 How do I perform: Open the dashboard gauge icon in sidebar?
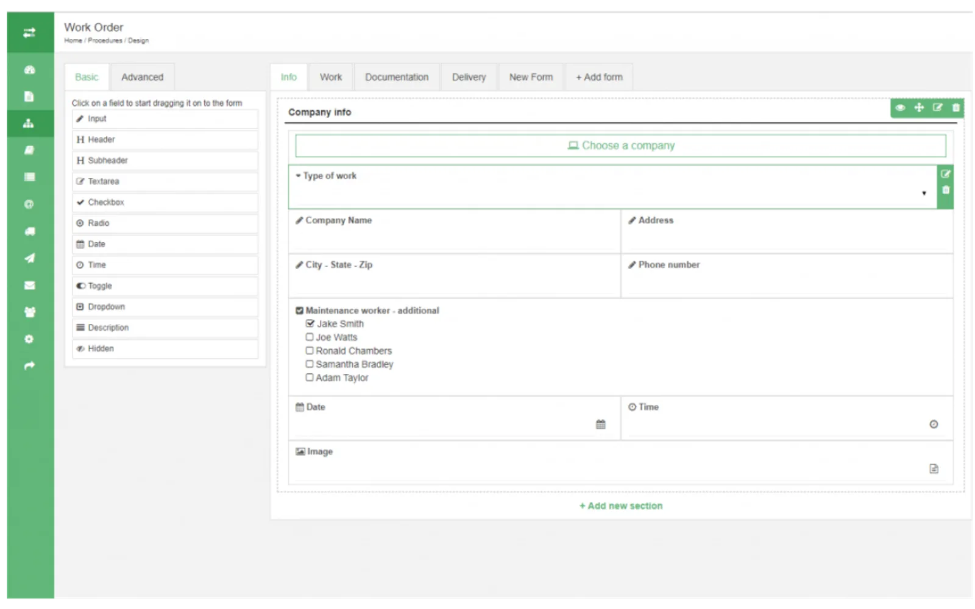(29, 70)
